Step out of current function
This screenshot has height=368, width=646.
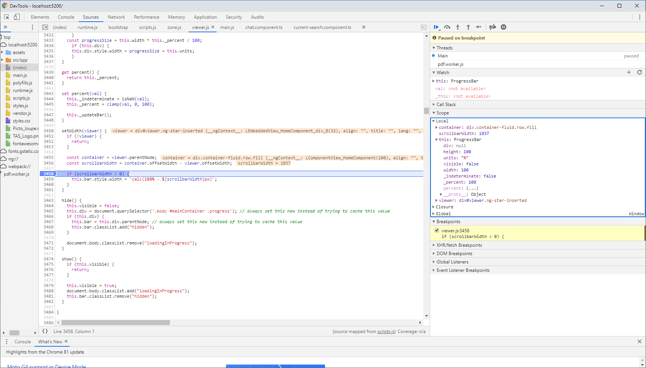tap(468, 27)
